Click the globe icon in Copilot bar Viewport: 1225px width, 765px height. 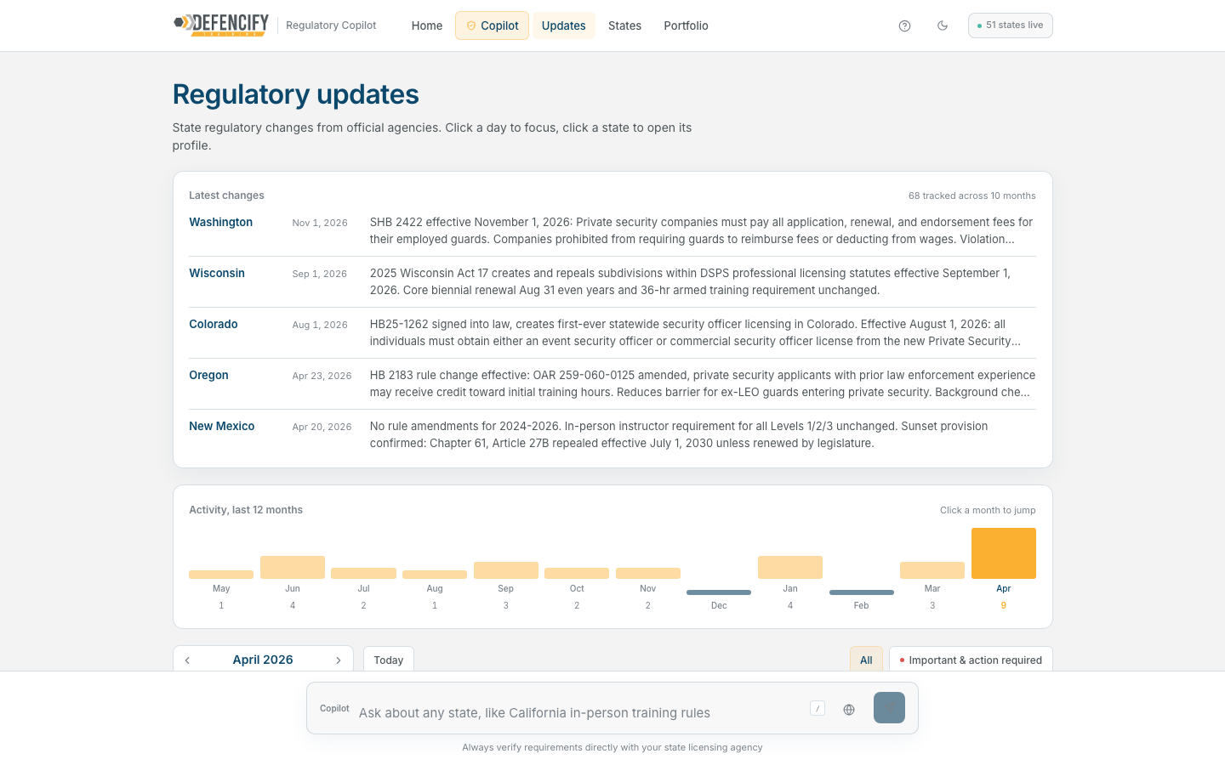(x=849, y=709)
